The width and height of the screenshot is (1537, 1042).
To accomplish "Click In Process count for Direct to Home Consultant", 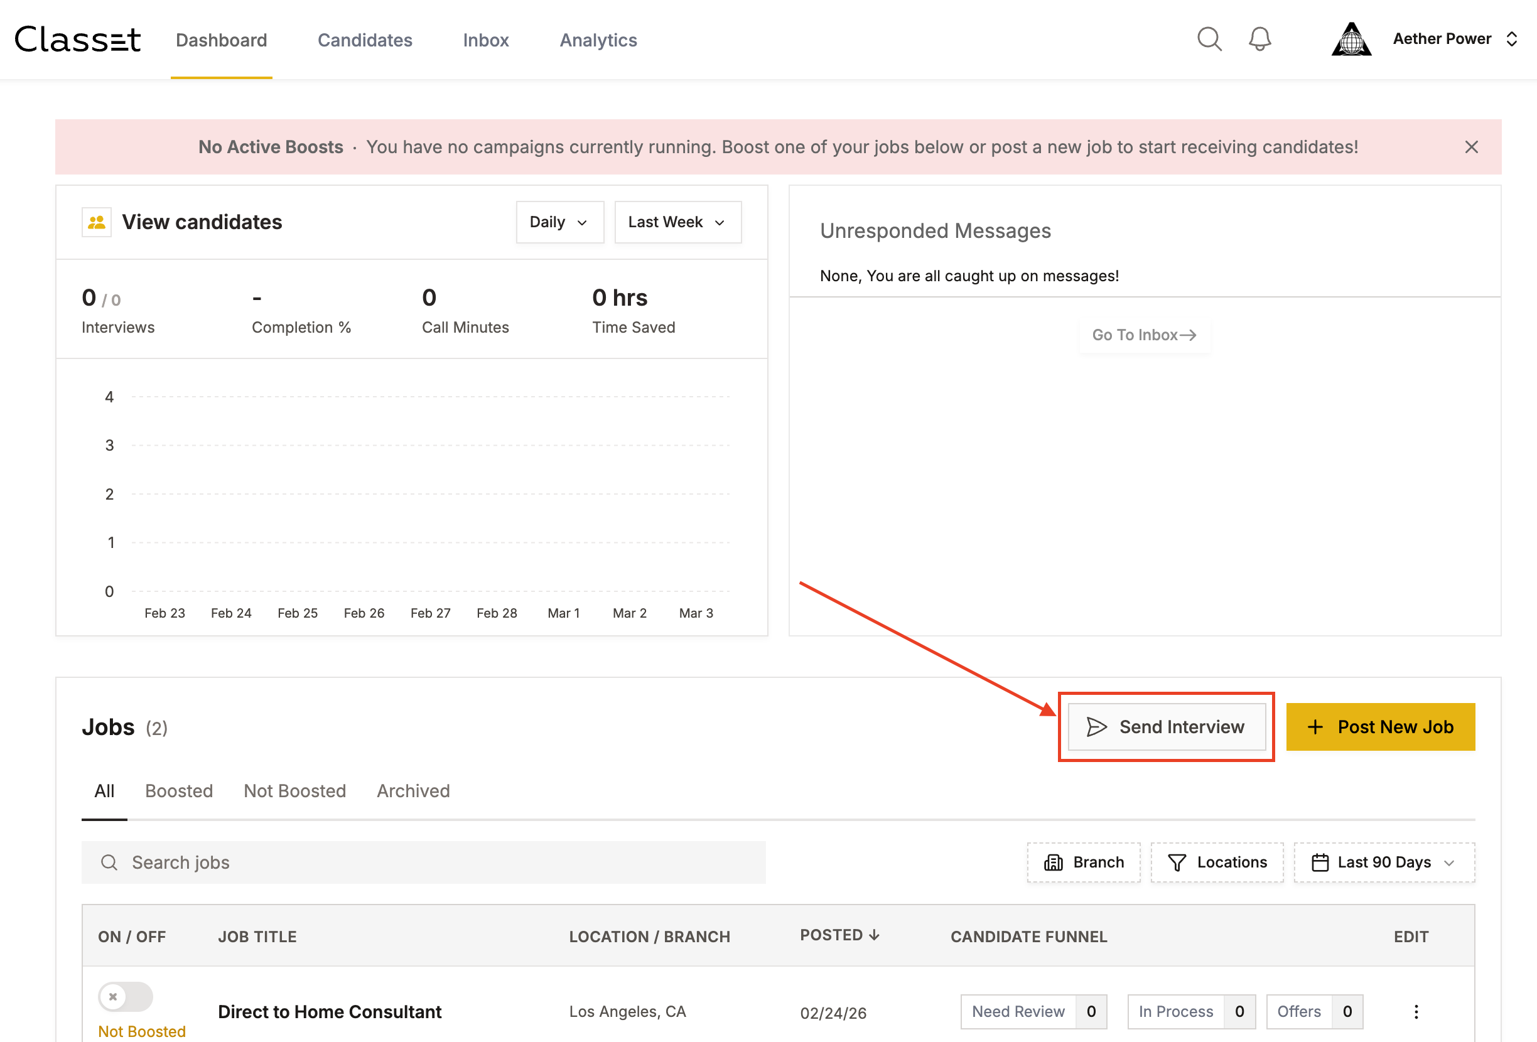I will click(x=1191, y=1012).
